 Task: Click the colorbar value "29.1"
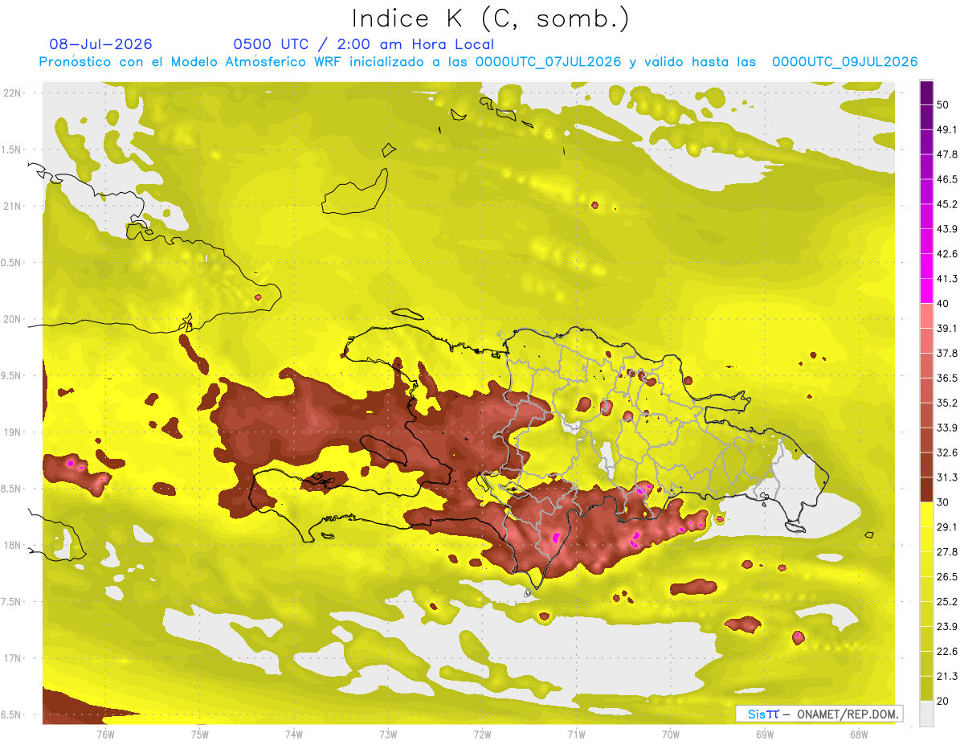click(x=947, y=527)
